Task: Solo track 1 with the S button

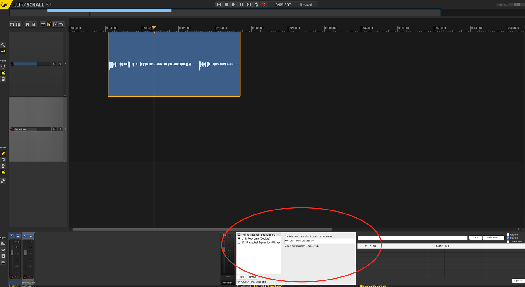Action: (x=60, y=64)
